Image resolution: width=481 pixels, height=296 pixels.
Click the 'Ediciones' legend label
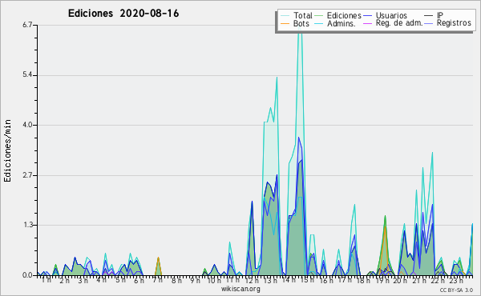point(344,15)
